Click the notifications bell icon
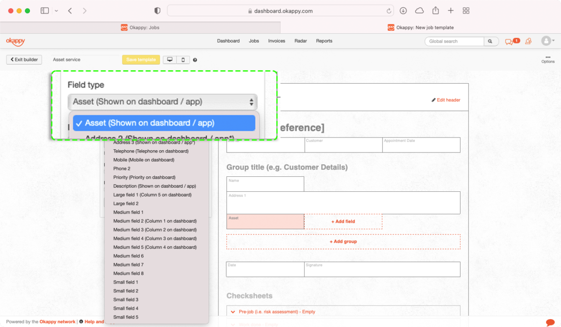 click(528, 41)
